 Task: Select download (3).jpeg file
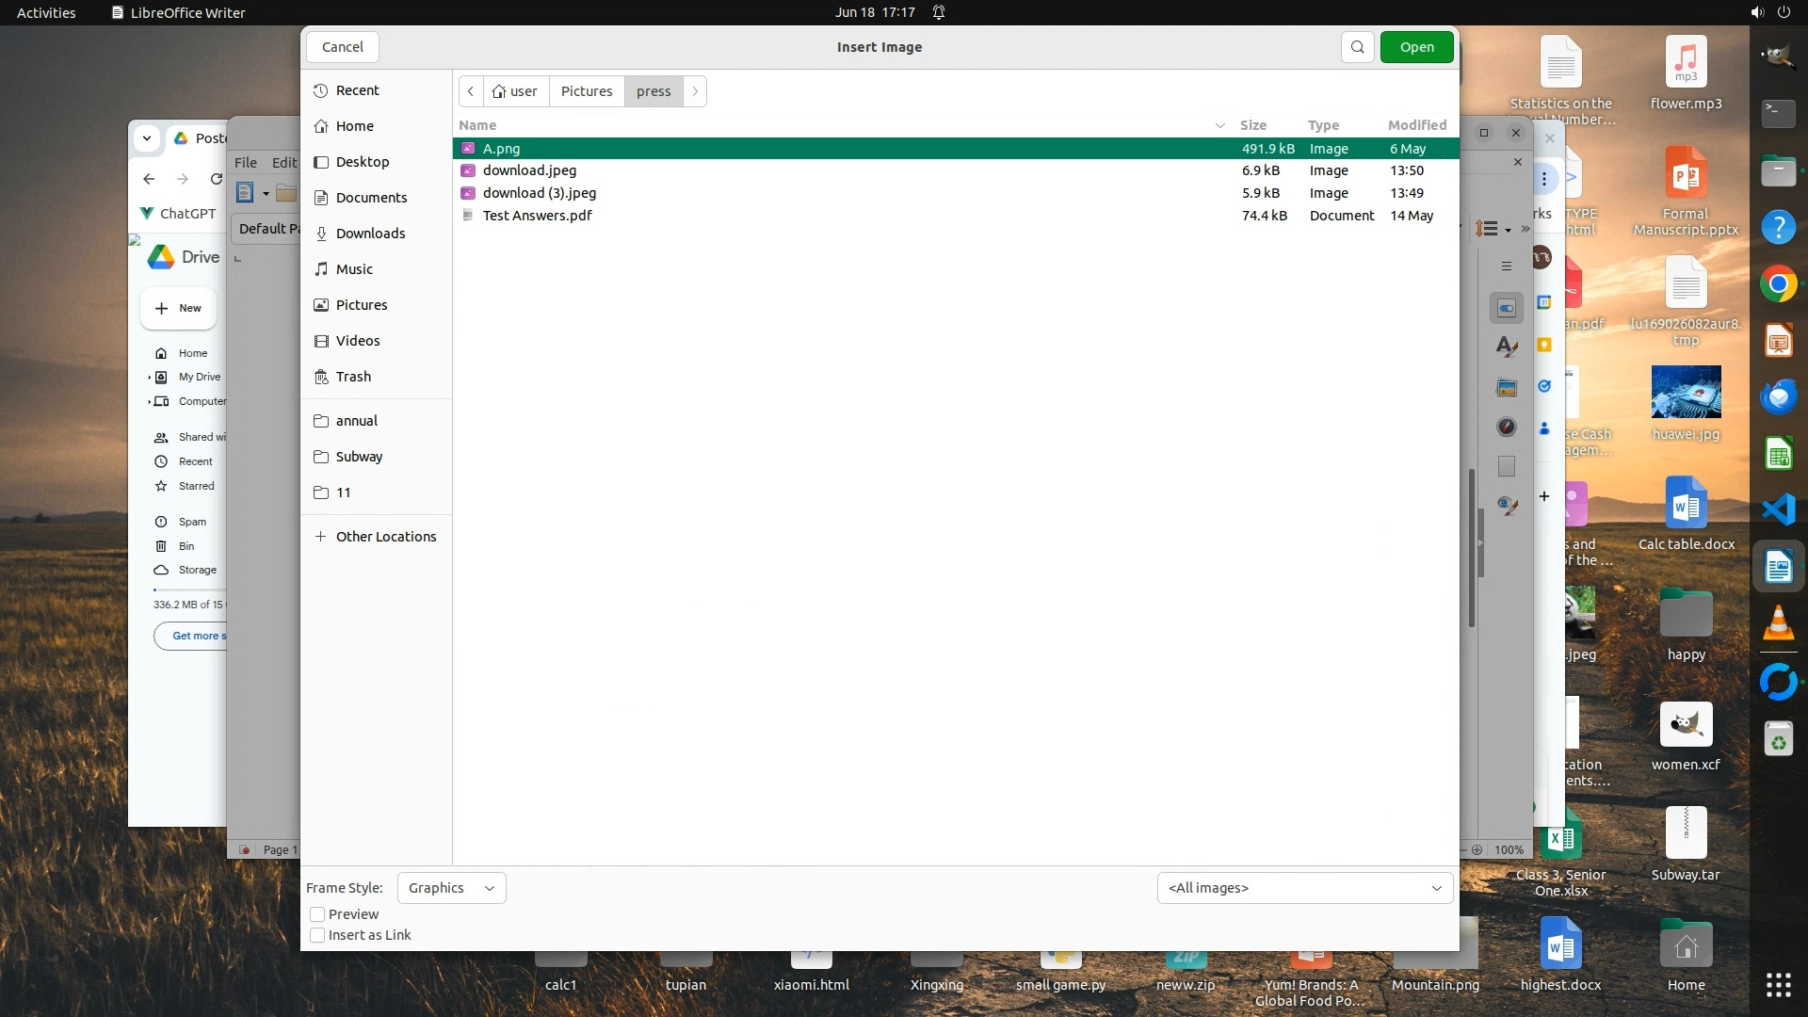[539, 193]
